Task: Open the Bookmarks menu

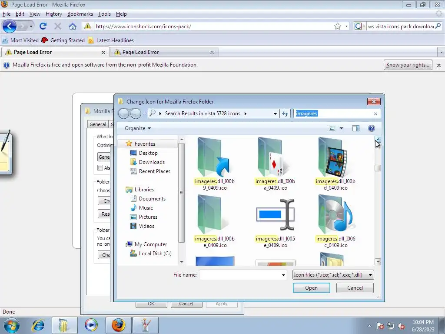Action: pos(80,14)
